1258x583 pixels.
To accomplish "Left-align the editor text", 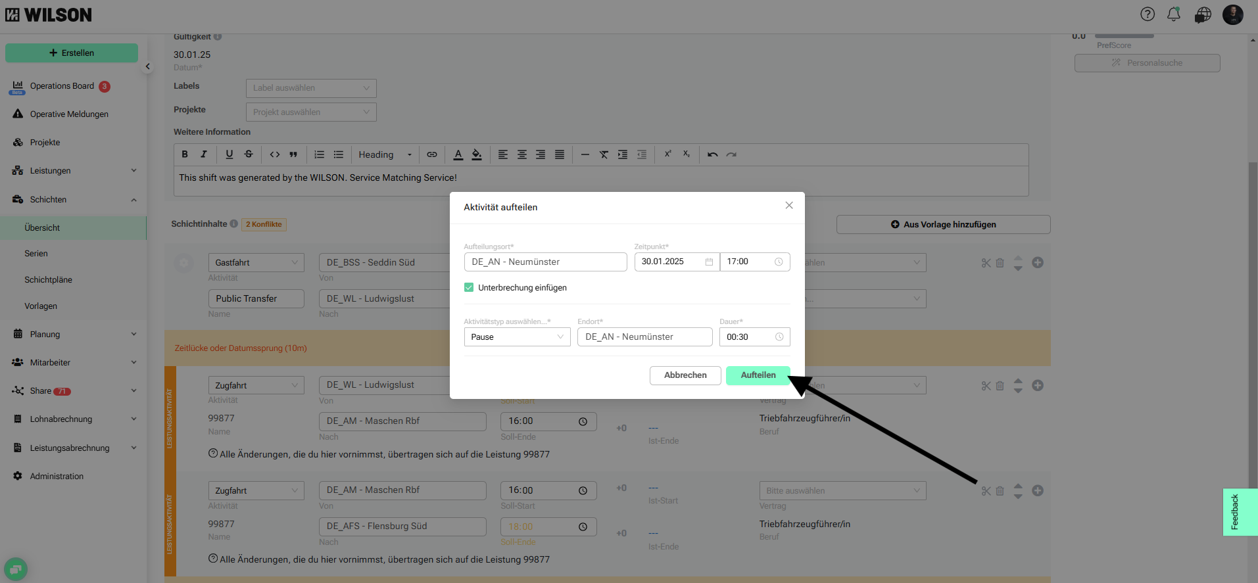I will [x=503, y=154].
